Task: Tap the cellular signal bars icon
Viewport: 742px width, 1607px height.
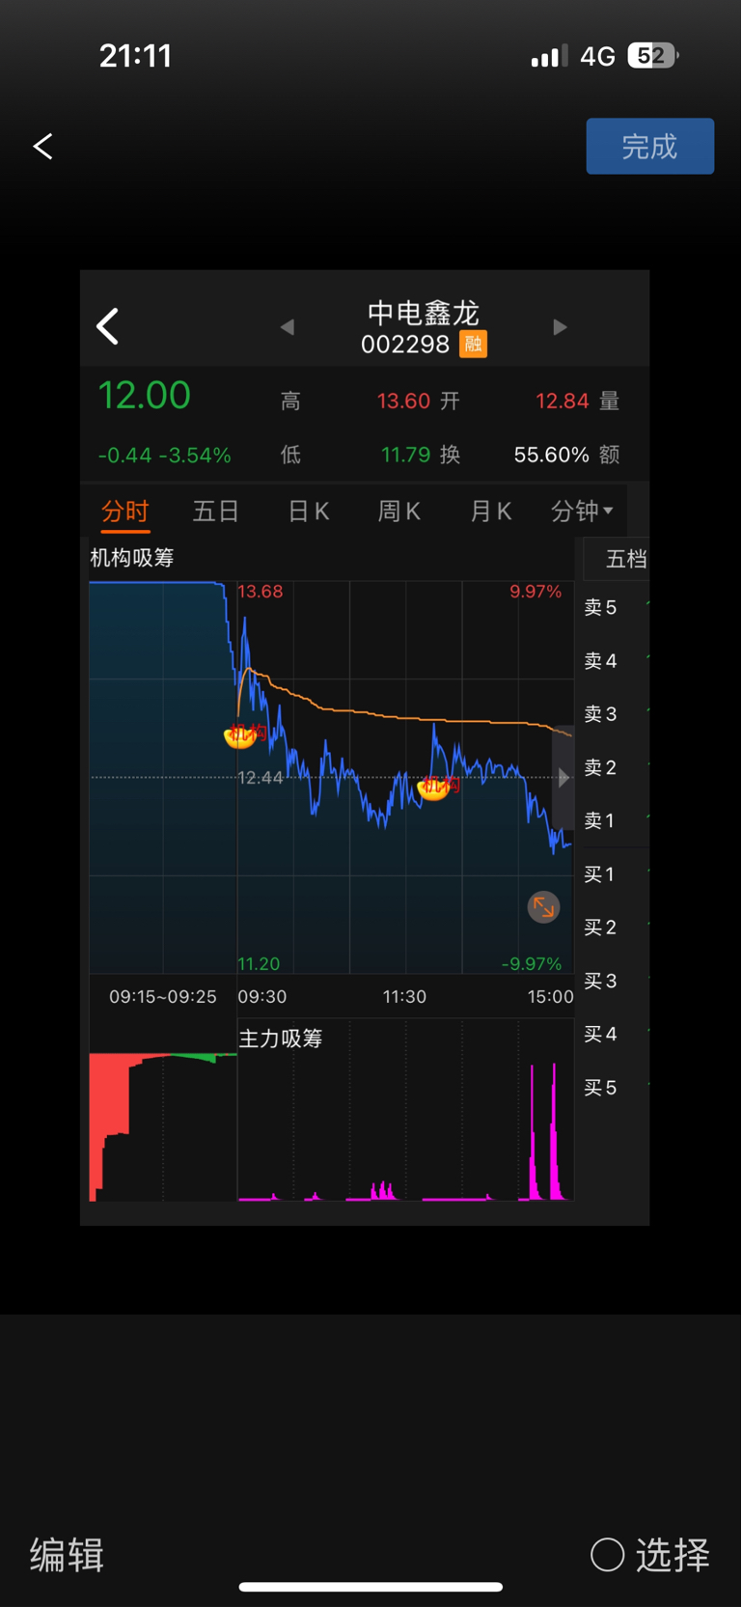Action: coord(549,57)
